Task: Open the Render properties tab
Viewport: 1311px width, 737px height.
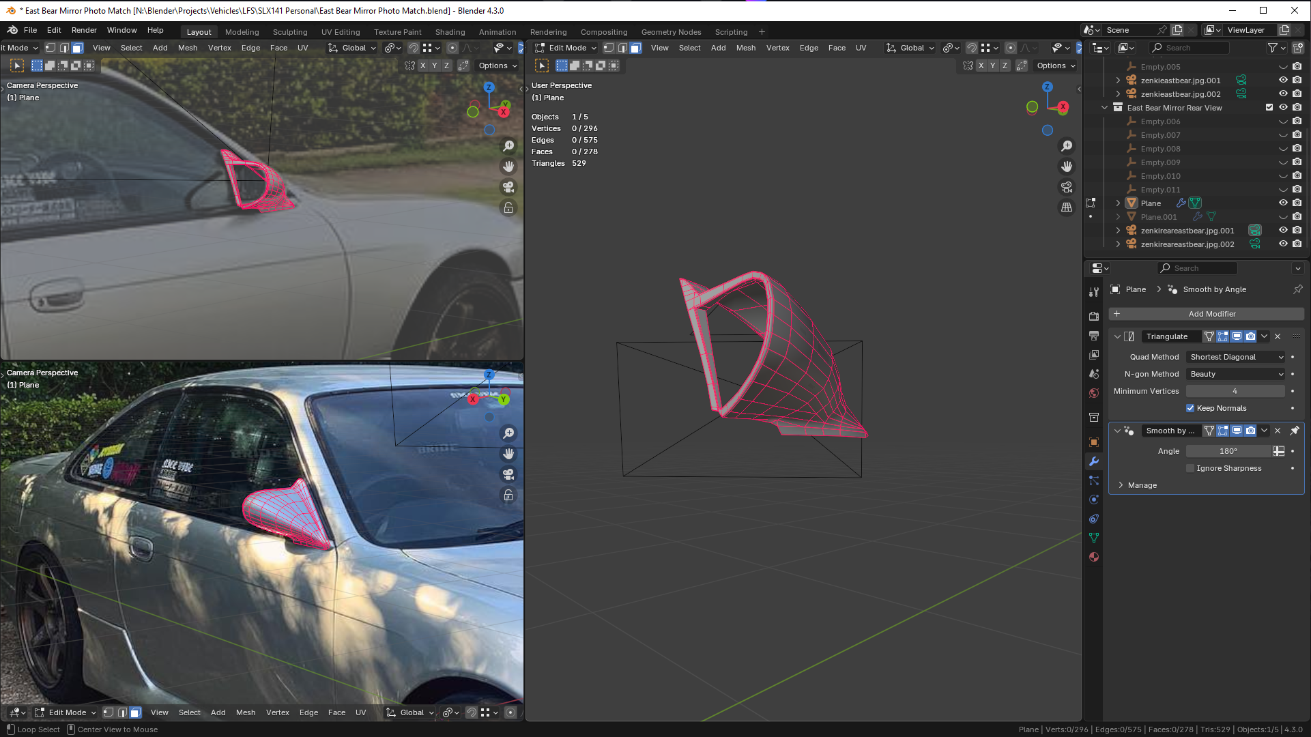Action: click(1094, 317)
